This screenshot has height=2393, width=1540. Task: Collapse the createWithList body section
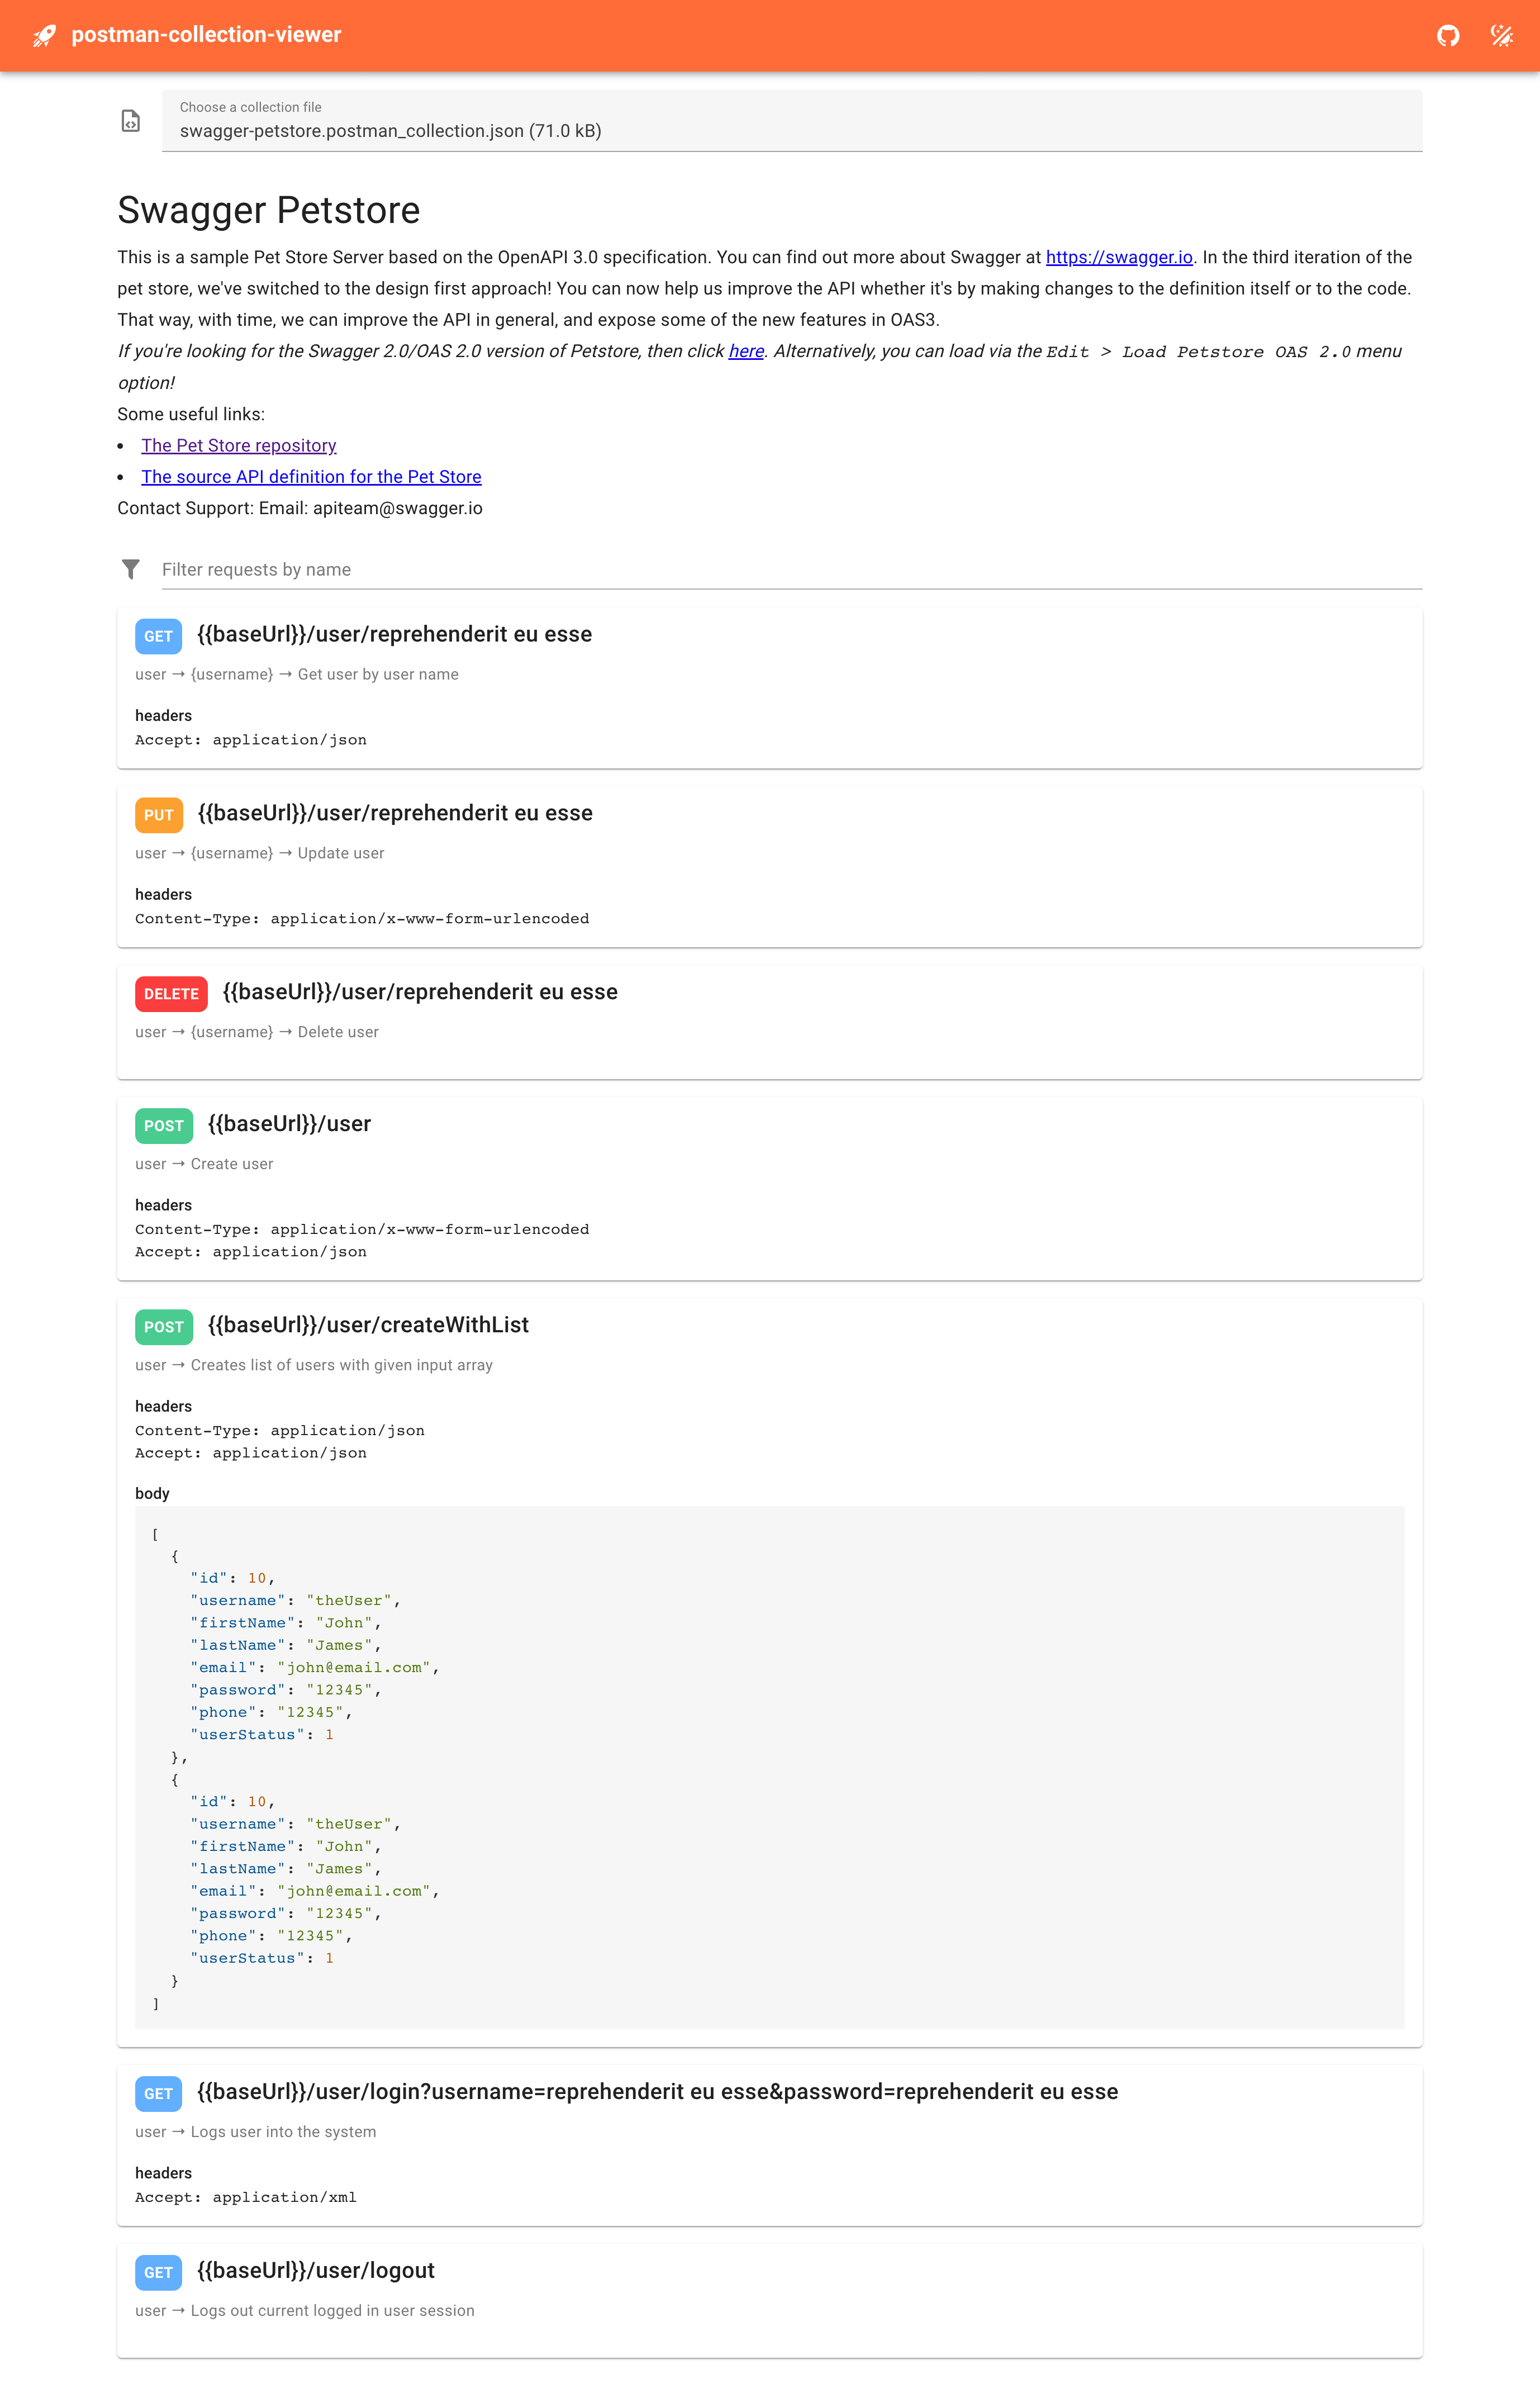tap(152, 1493)
